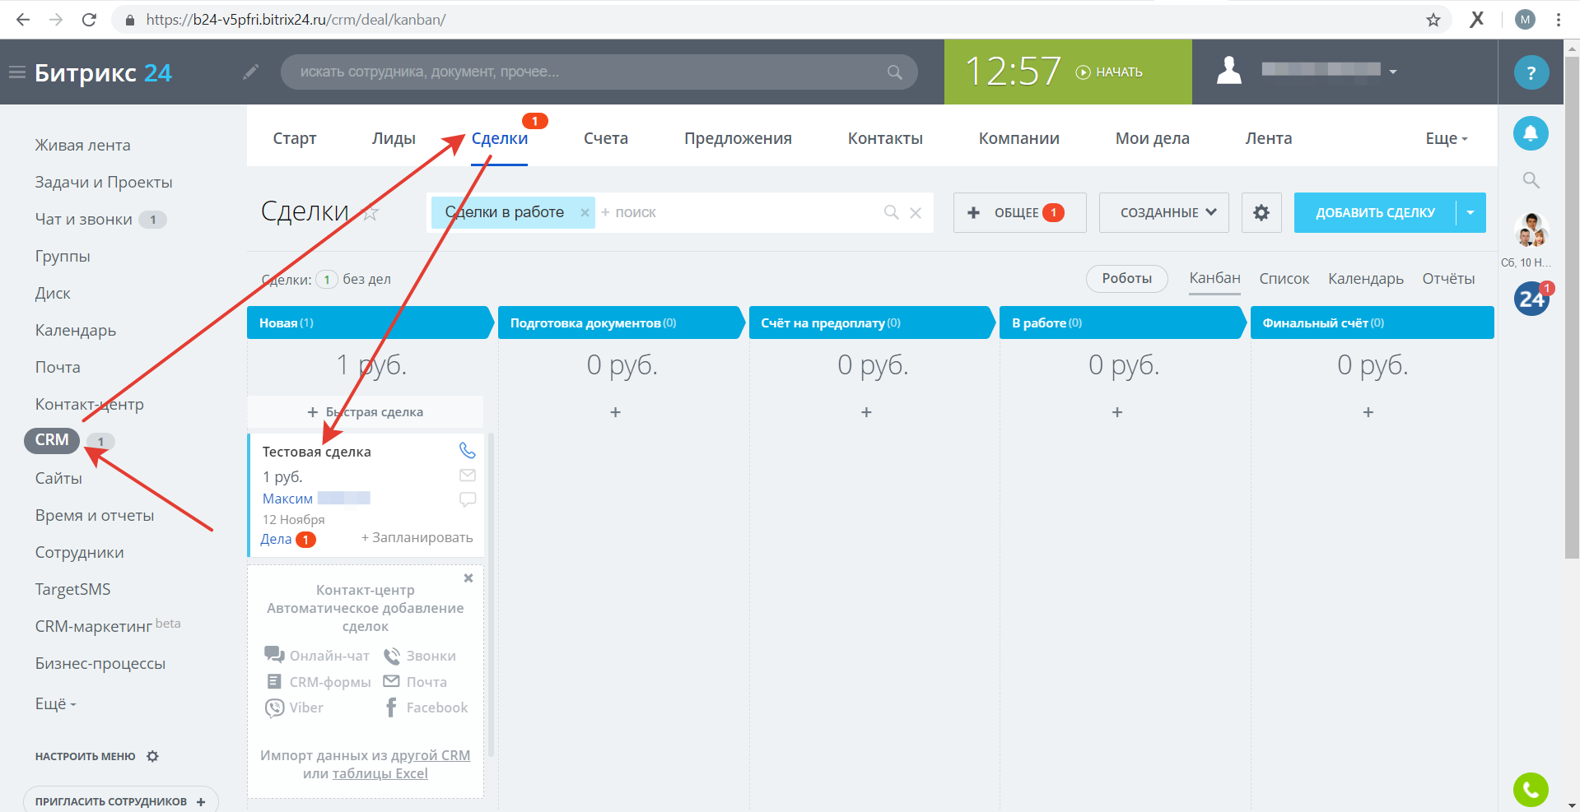Screen dimensions: 1580x812
Task: Bookmark the page with the star icon
Action: pyautogui.click(x=1433, y=20)
